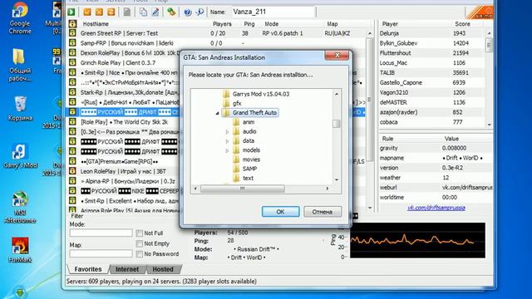
Task: Click player list scroll down arrow
Action: click(x=489, y=125)
